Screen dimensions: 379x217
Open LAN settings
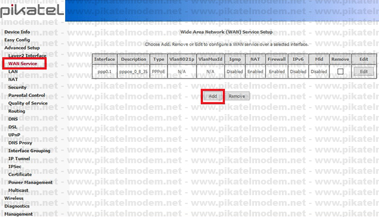coord(13,72)
